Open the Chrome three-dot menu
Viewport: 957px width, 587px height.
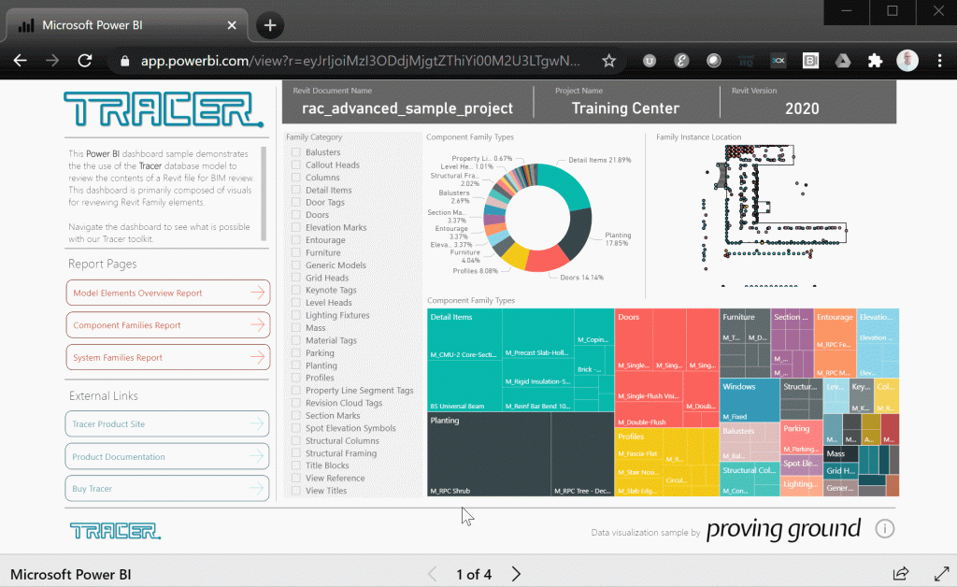940,61
